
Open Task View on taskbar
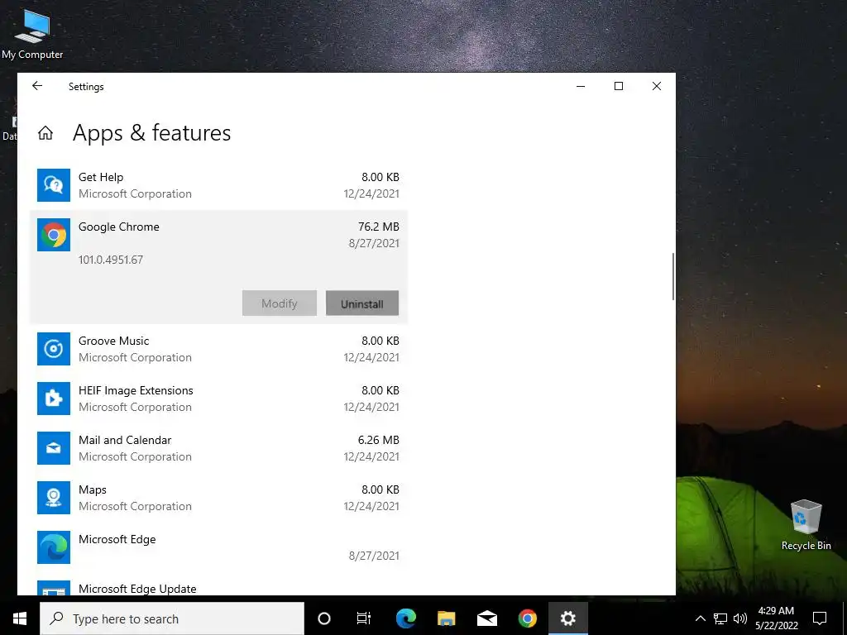(364, 618)
